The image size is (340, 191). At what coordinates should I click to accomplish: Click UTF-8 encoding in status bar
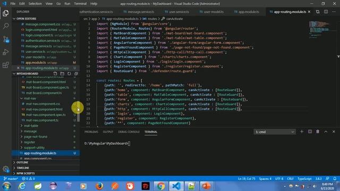coord(279,179)
